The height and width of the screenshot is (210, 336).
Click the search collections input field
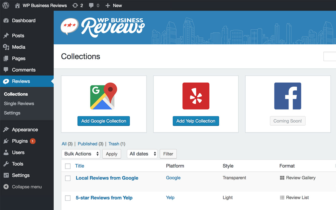[330, 56]
